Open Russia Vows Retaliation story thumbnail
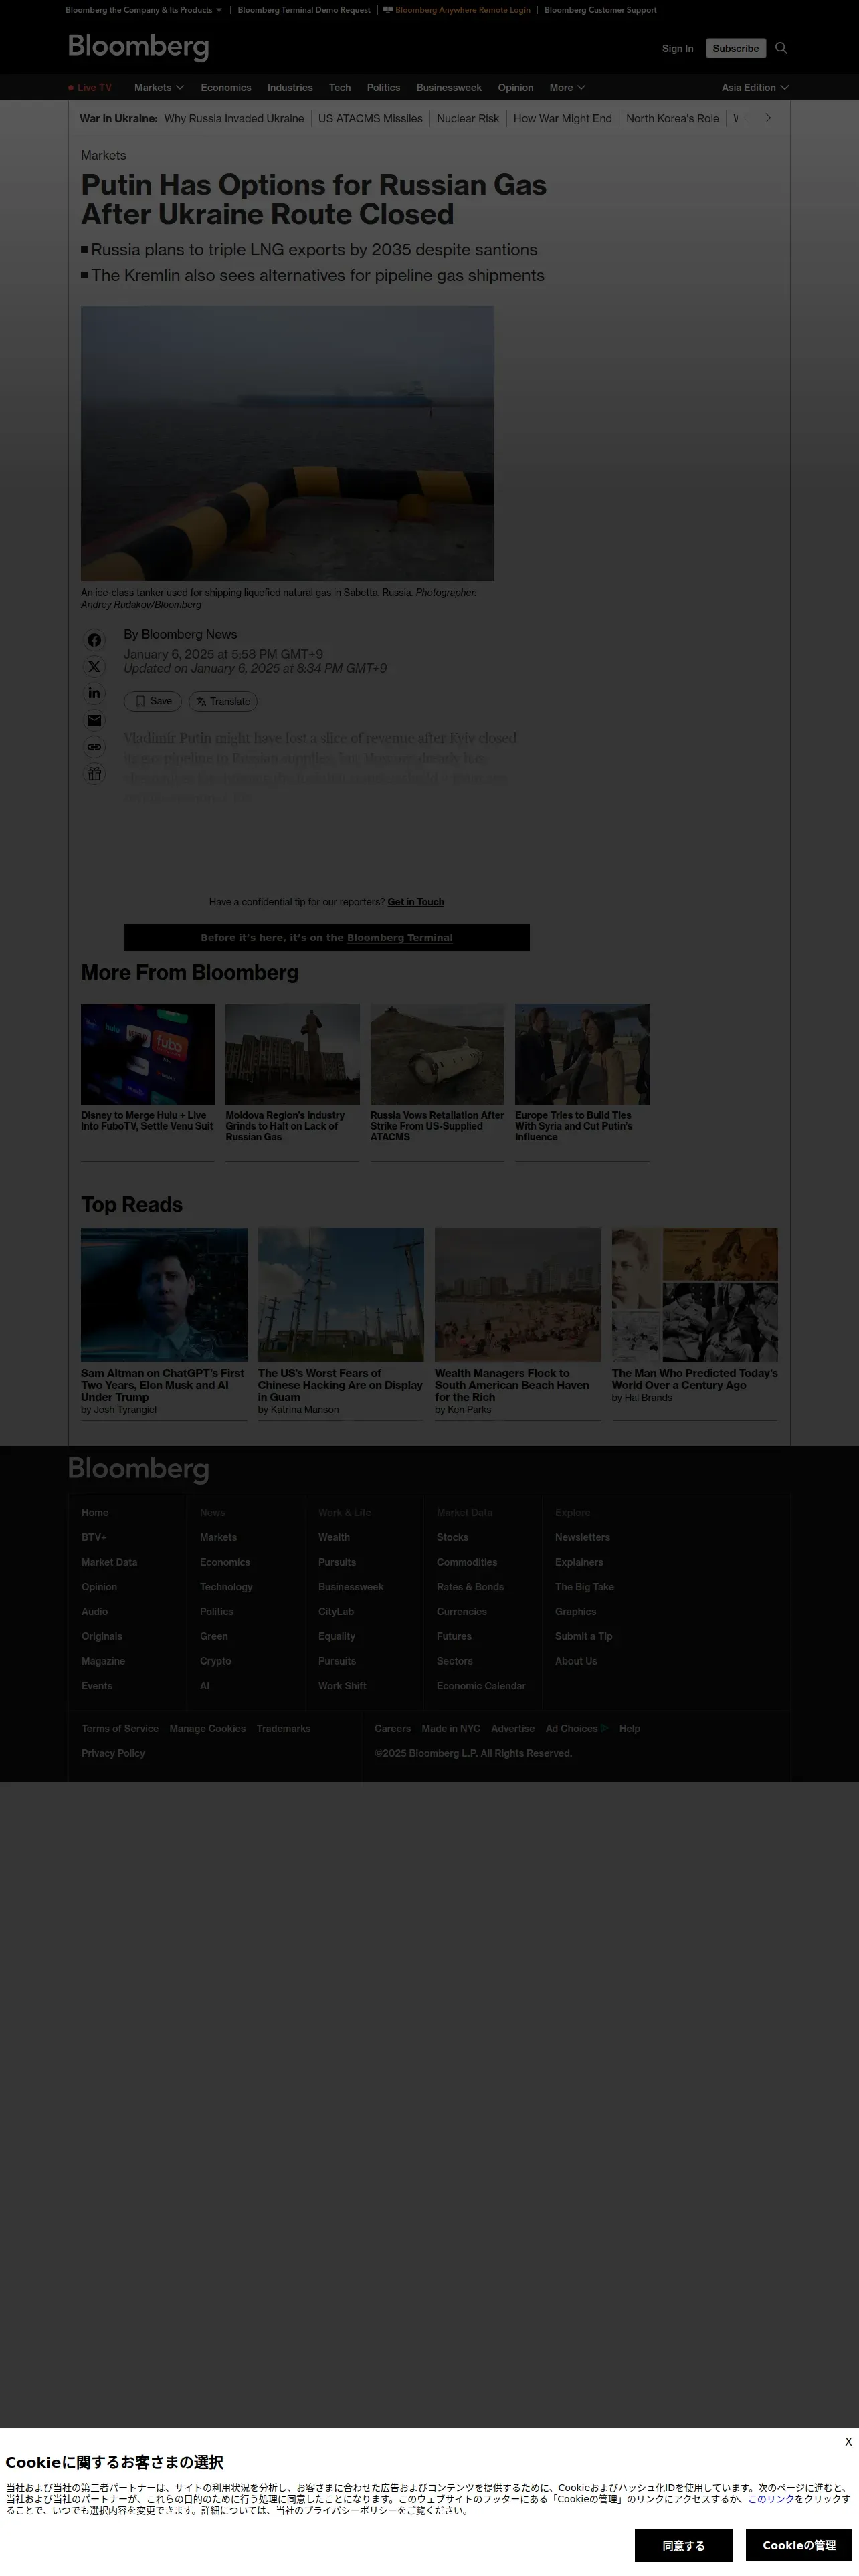The width and height of the screenshot is (859, 2576). (x=437, y=1054)
